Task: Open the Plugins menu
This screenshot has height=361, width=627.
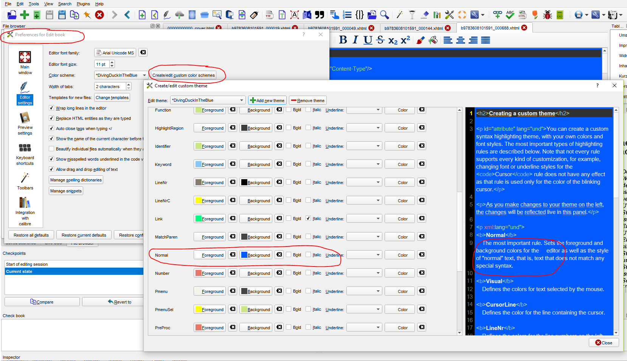Action: (83, 4)
